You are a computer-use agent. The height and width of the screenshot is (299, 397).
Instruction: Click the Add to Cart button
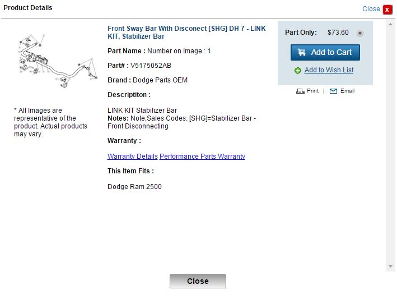[x=325, y=52]
